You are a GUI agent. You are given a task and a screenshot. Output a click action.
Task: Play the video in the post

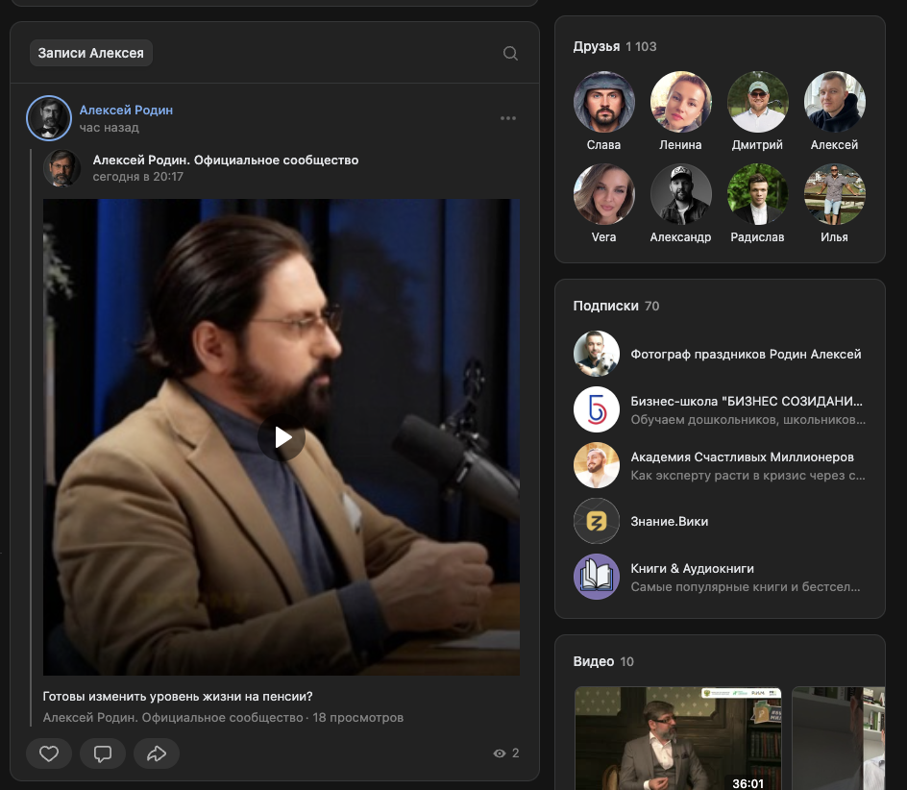(282, 437)
